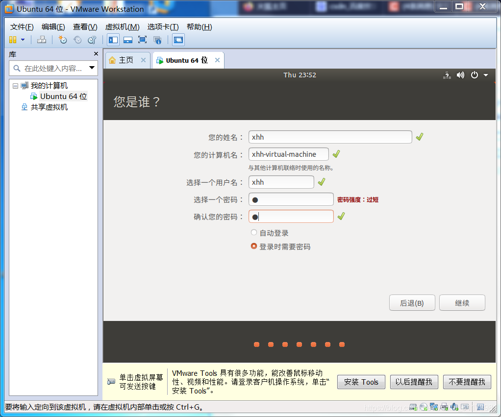Screen dimensions: 501x417
Task: Click the 后退(B) button
Action: (412, 303)
